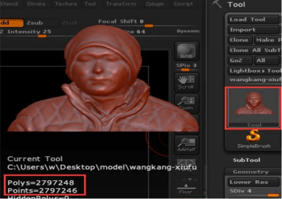This screenshot has width=282, height=199.
Task: Expand the SubTool section
Action: (x=246, y=160)
